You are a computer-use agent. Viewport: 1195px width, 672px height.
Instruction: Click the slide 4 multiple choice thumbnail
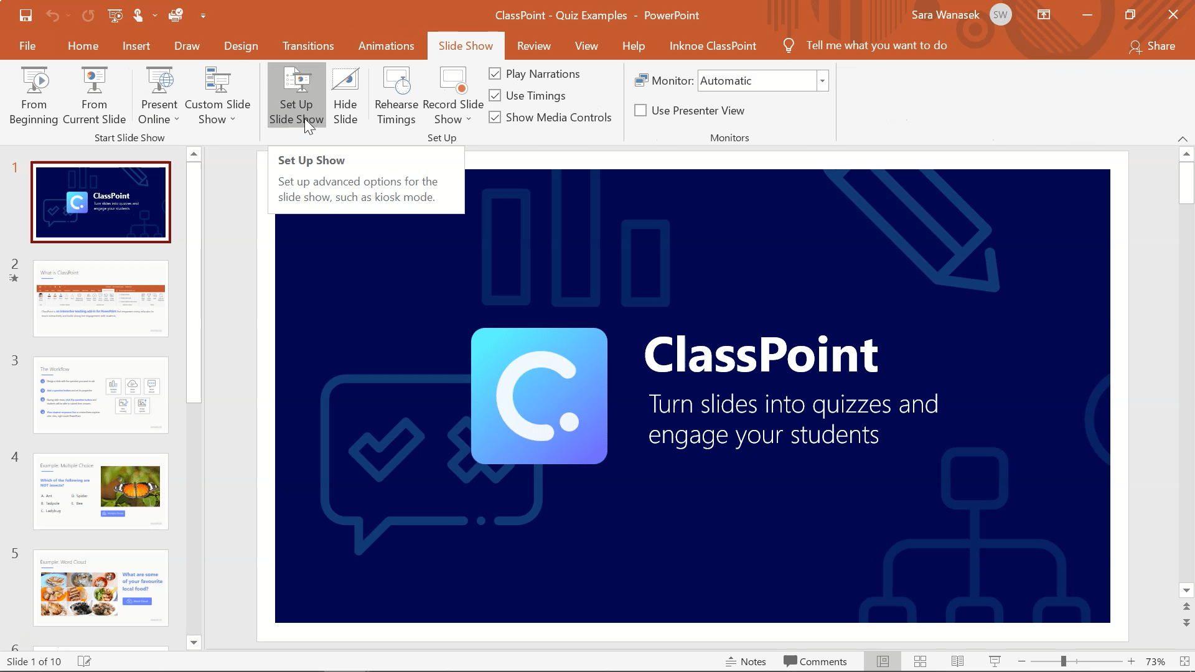tap(101, 491)
